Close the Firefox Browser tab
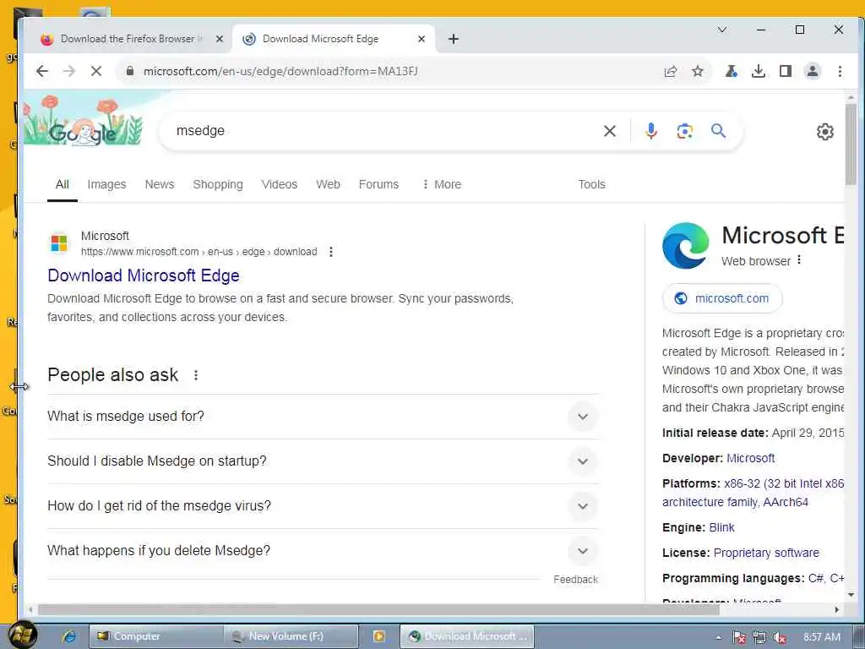Screen dimensions: 865x649 pyautogui.click(x=219, y=39)
